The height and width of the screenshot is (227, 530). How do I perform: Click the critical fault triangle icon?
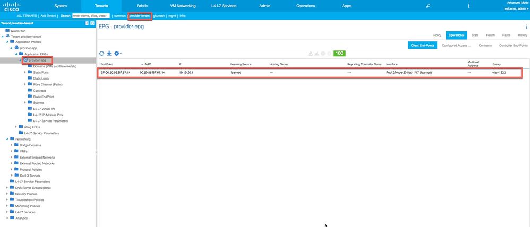point(310,54)
